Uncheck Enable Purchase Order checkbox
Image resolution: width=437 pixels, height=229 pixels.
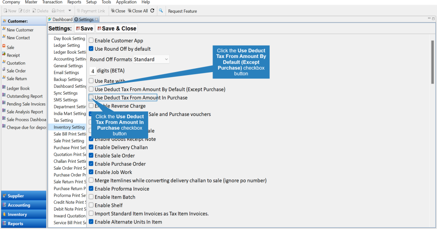pyautogui.click(x=91, y=164)
